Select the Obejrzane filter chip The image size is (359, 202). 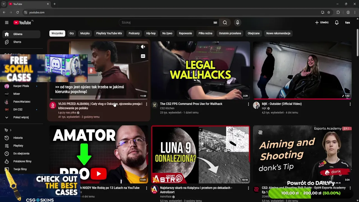[254, 33]
